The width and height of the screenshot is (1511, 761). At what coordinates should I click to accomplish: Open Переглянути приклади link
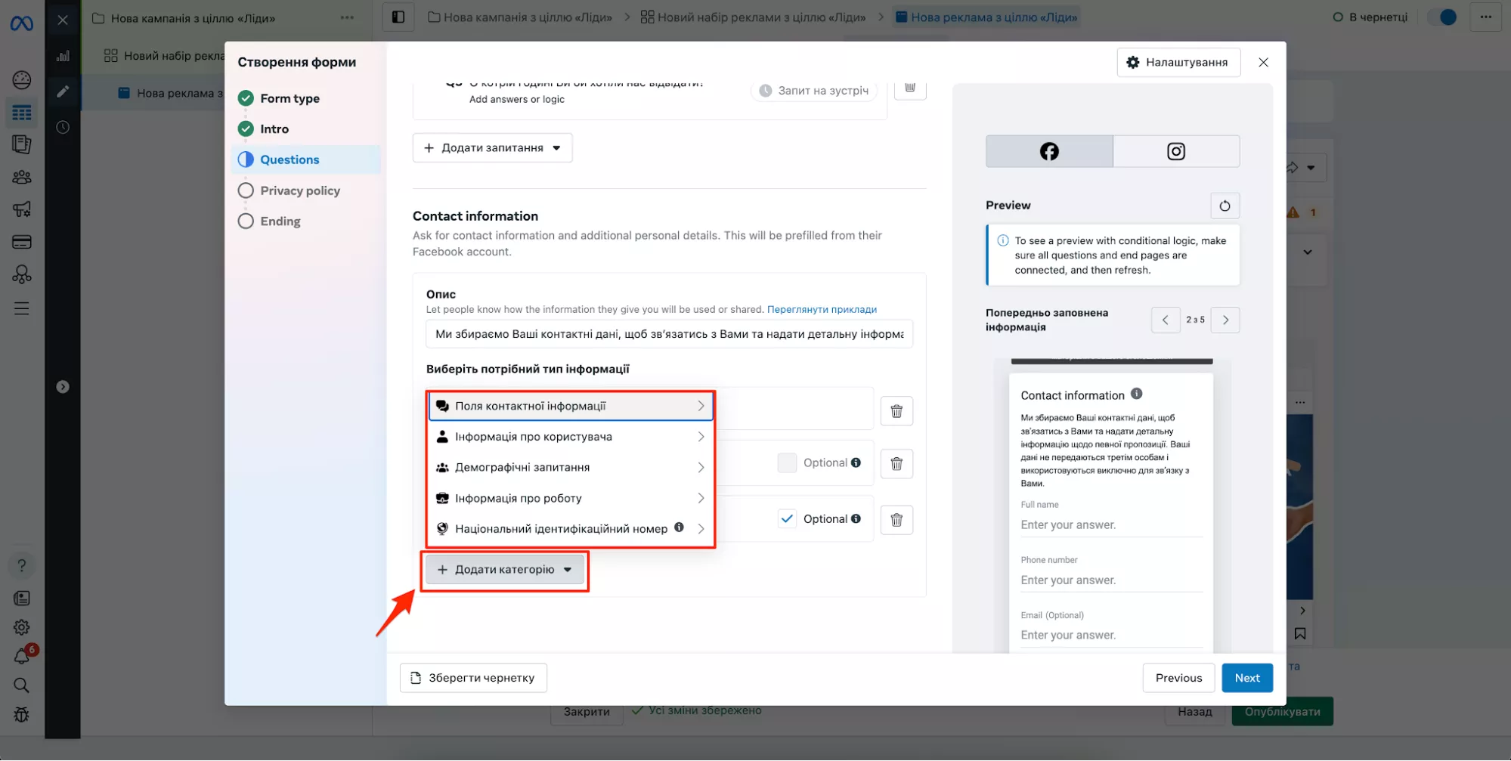pos(822,310)
